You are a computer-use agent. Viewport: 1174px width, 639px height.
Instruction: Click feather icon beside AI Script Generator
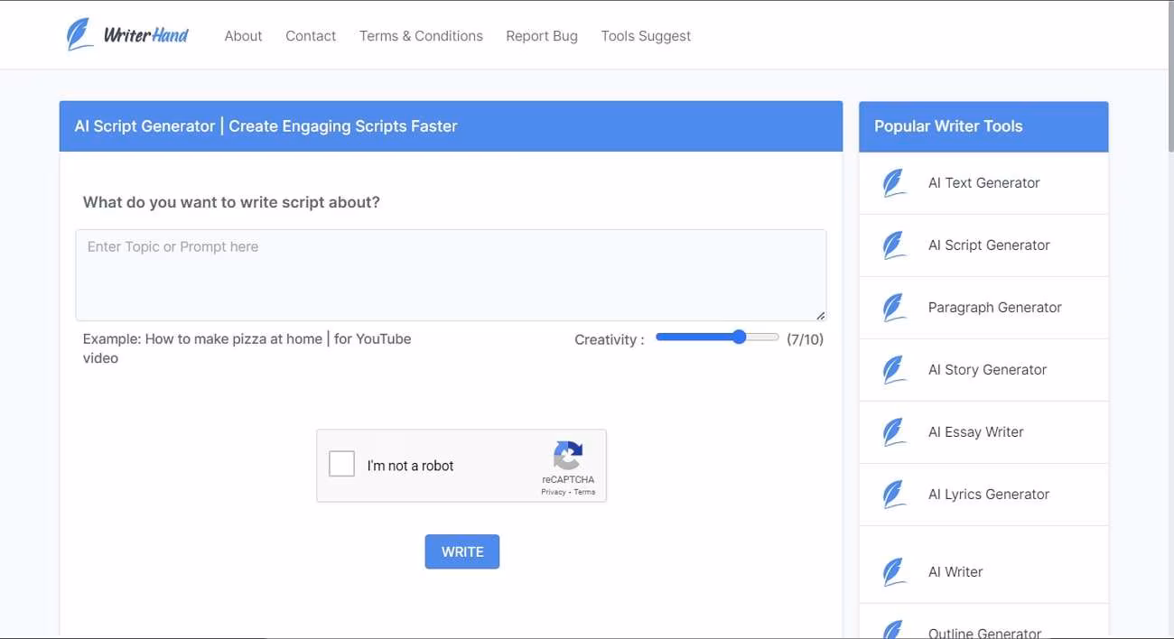tap(894, 245)
